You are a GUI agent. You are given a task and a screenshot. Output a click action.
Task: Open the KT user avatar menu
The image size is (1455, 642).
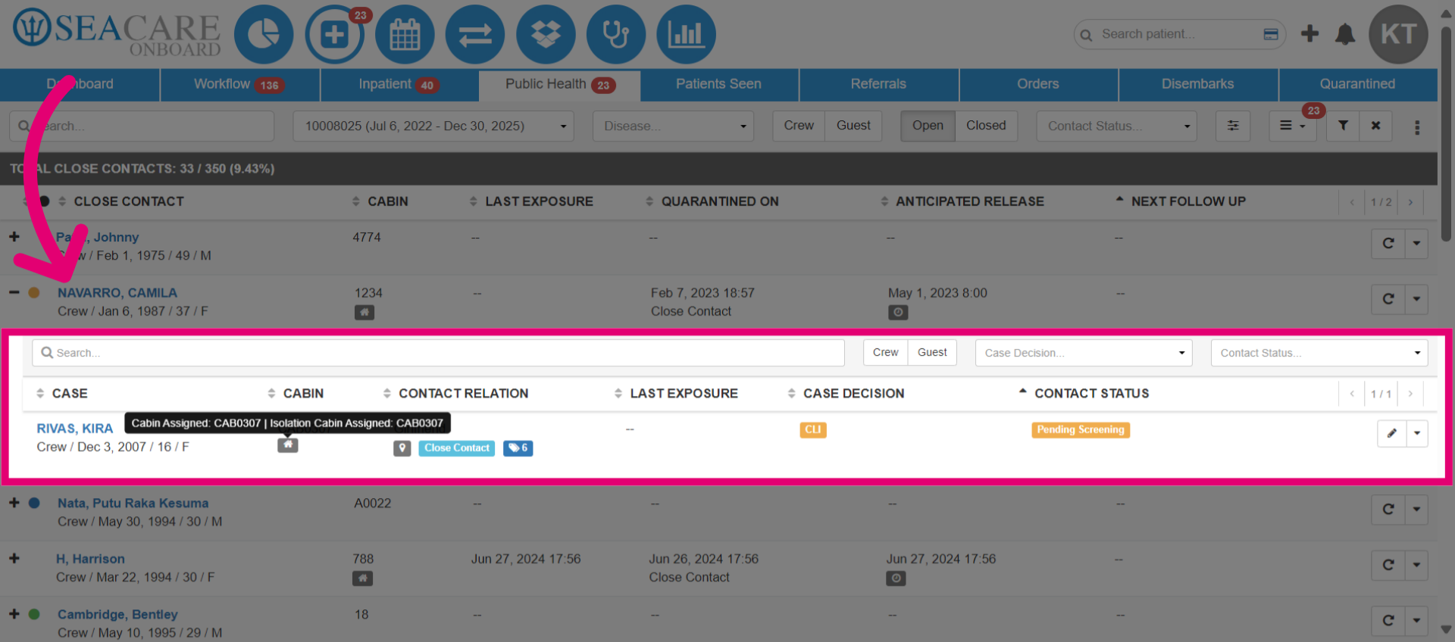1398,34
